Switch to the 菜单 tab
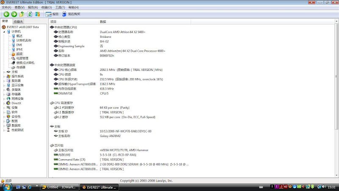The height and width of the screenshot is (191, 339). coord(5,21)
